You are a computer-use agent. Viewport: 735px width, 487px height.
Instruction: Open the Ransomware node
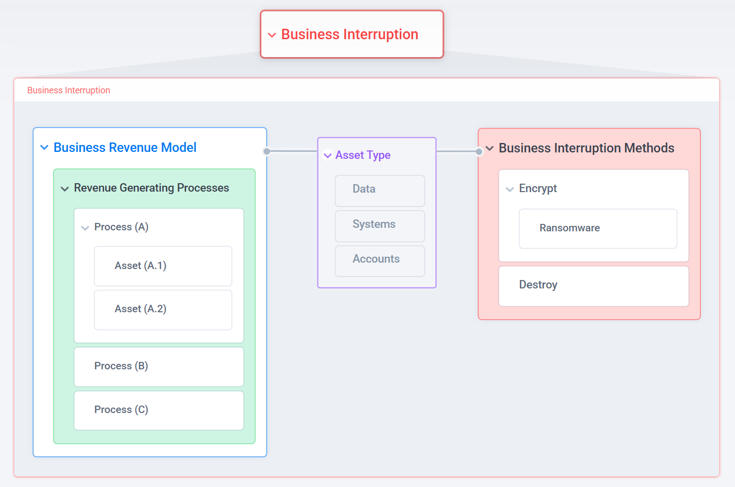(597, 228)
